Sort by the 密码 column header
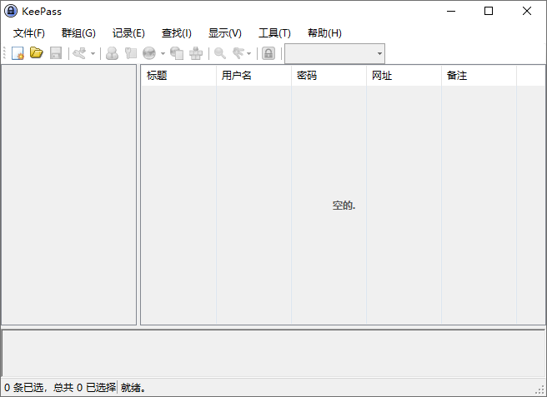Image resolution: width=547 pixels, height=397 pixels. point(329,75)
